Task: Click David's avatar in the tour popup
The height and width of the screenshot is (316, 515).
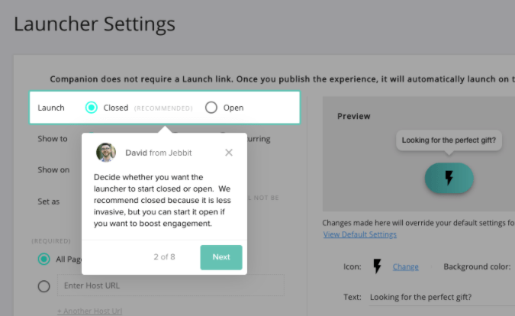Action: tap(106, 153)
